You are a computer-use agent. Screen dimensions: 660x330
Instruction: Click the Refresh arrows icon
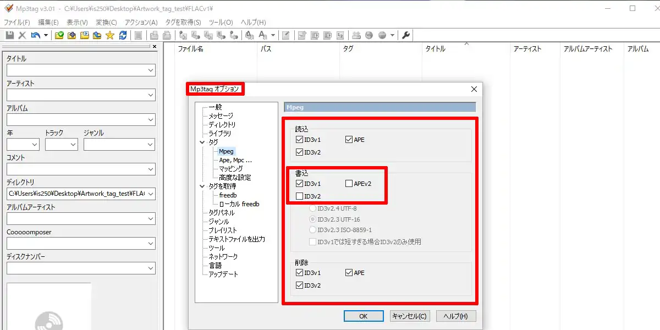pyautogui.click(x=123, y=35)
